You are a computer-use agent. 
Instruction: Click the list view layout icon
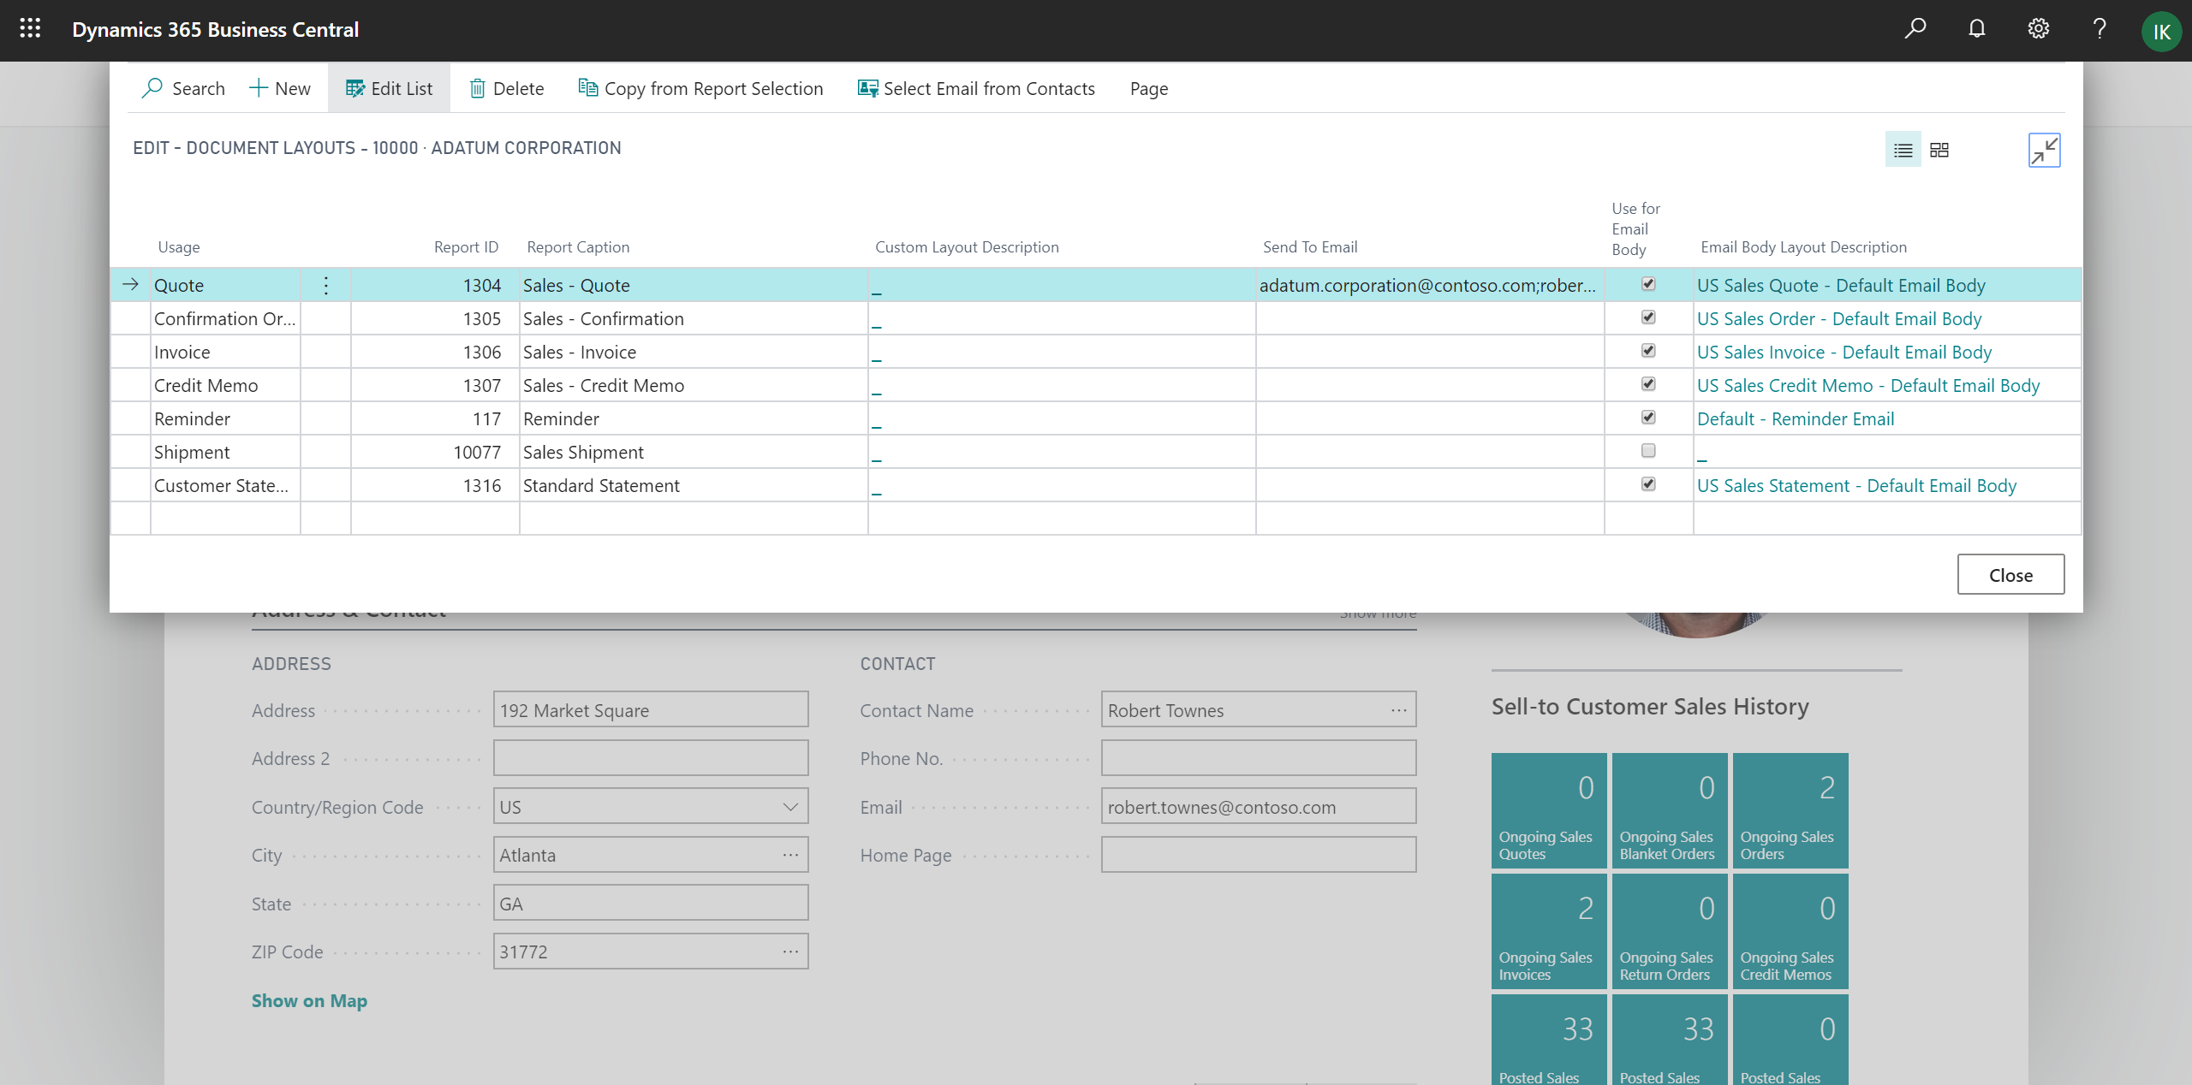pos(1903,150)
